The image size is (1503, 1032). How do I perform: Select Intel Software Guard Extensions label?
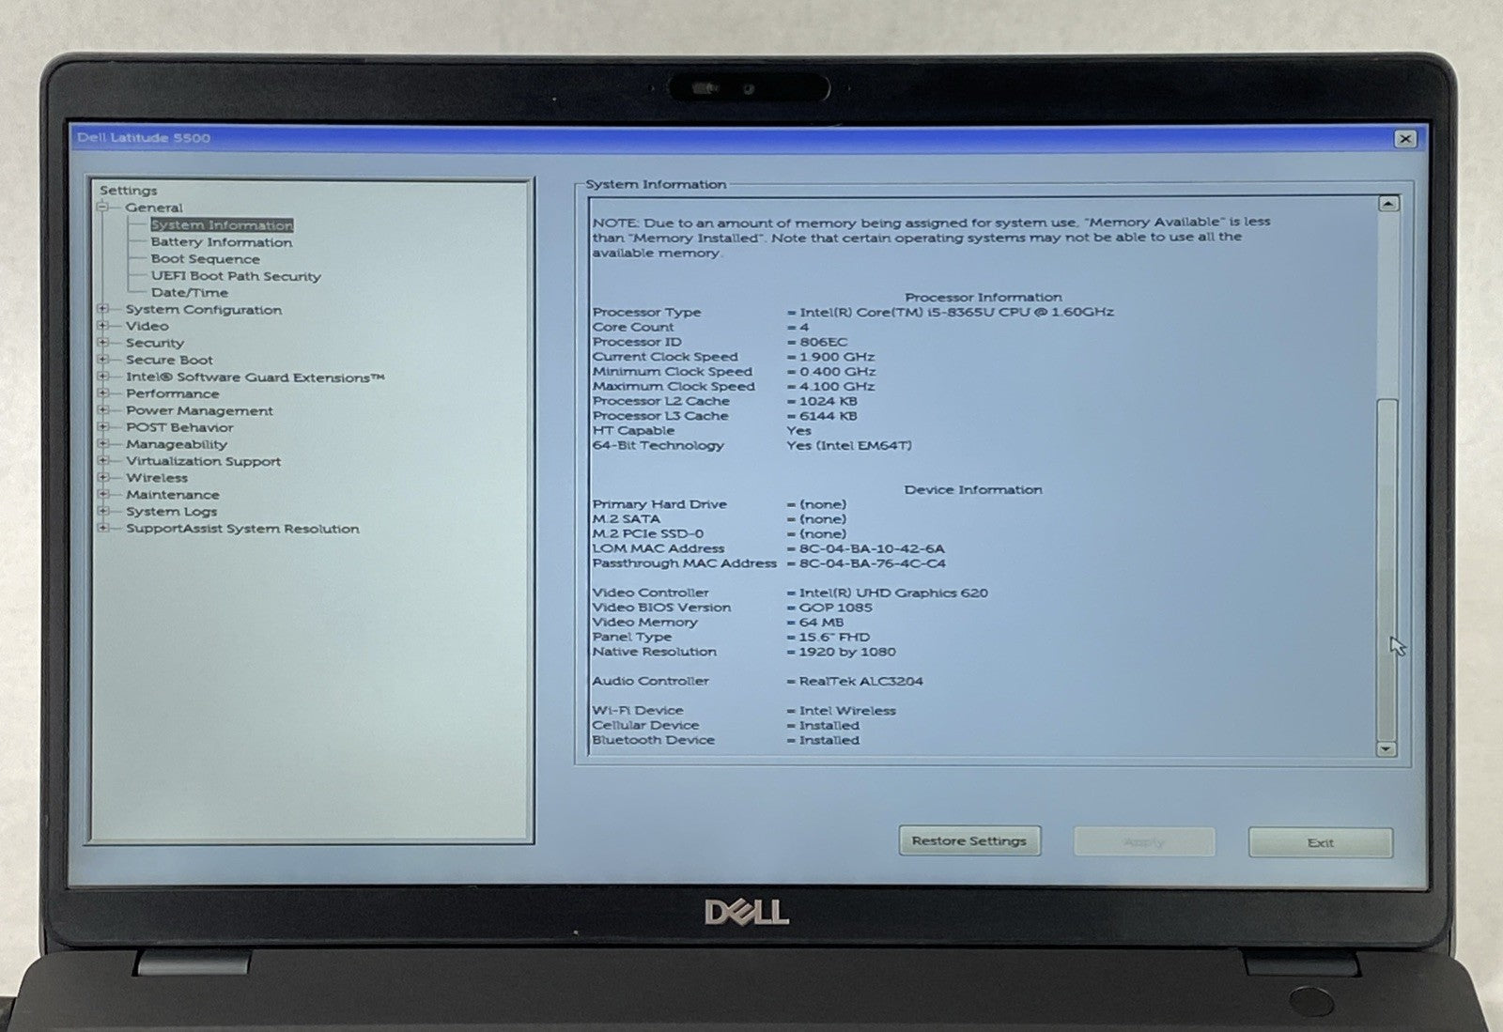point(256,377)
